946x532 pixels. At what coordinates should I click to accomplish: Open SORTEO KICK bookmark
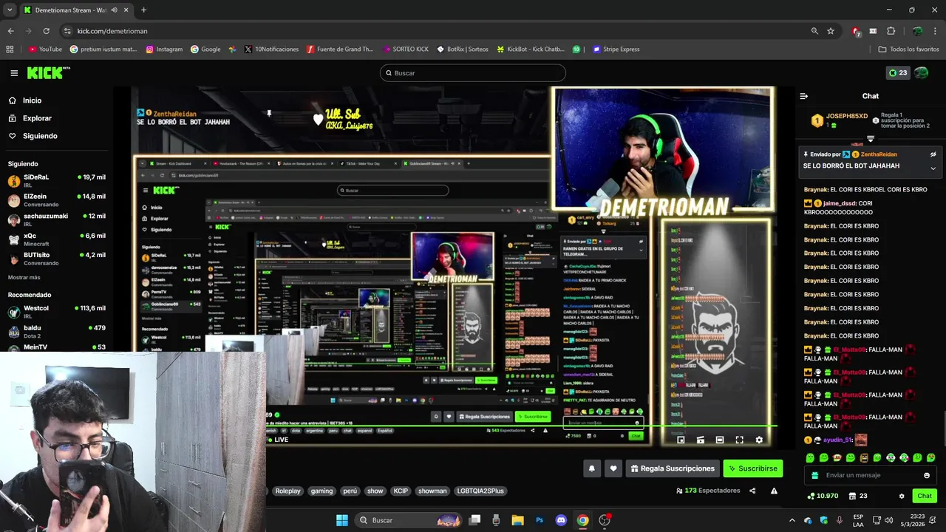[x=406, y=50]
